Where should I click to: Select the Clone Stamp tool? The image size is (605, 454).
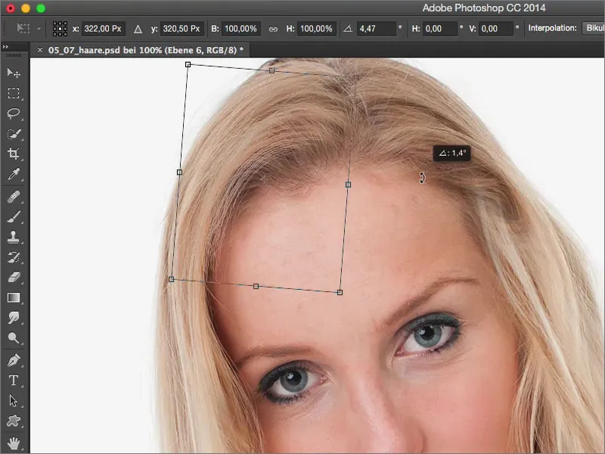14,237
